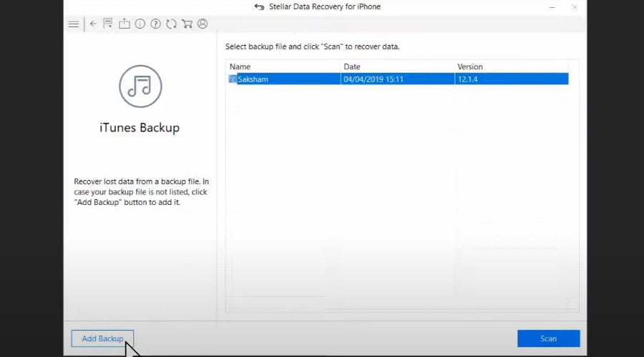Viewport: 644px width, 357px height.
Task: Click the backup icon beside Saksham
Action: (x=233, y=79)
